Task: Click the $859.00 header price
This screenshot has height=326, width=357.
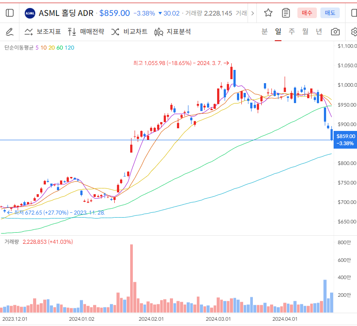Action: point(115,13)
